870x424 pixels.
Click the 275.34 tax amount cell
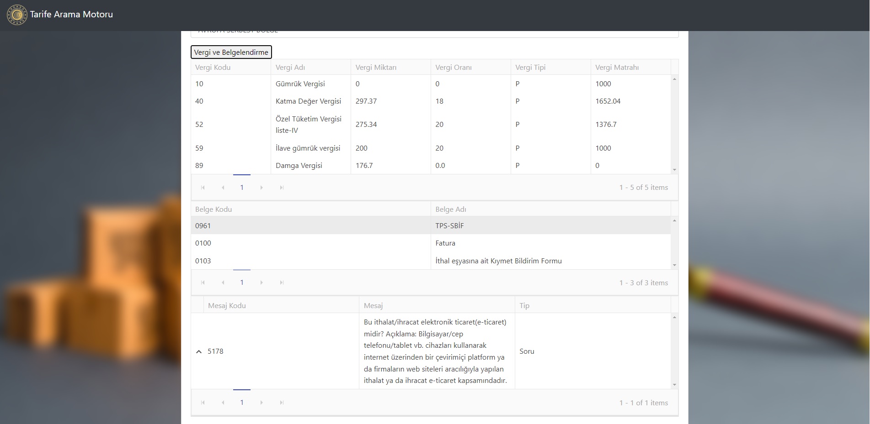pyautogui.click(x=391, y=125)
